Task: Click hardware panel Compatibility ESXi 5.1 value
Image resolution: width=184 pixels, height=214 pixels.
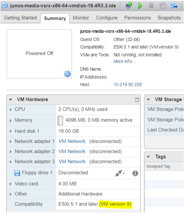Action: pos(95,204)
